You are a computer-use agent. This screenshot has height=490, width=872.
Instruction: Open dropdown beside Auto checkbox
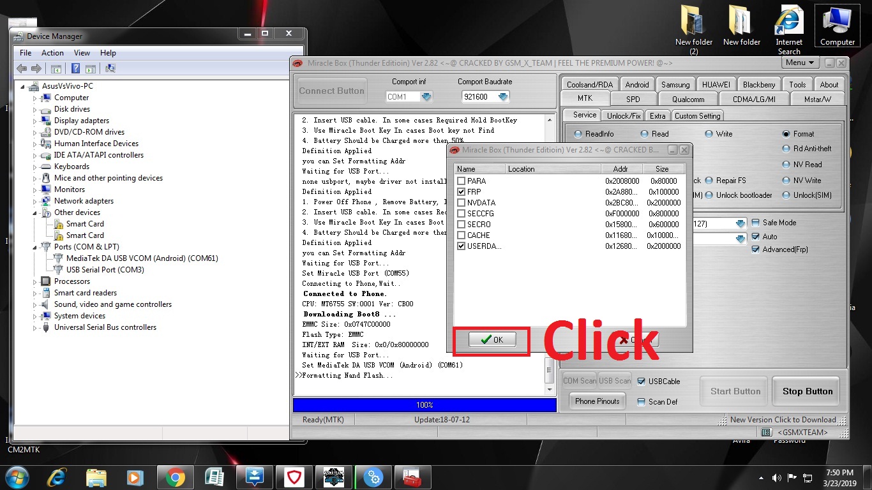740,239
